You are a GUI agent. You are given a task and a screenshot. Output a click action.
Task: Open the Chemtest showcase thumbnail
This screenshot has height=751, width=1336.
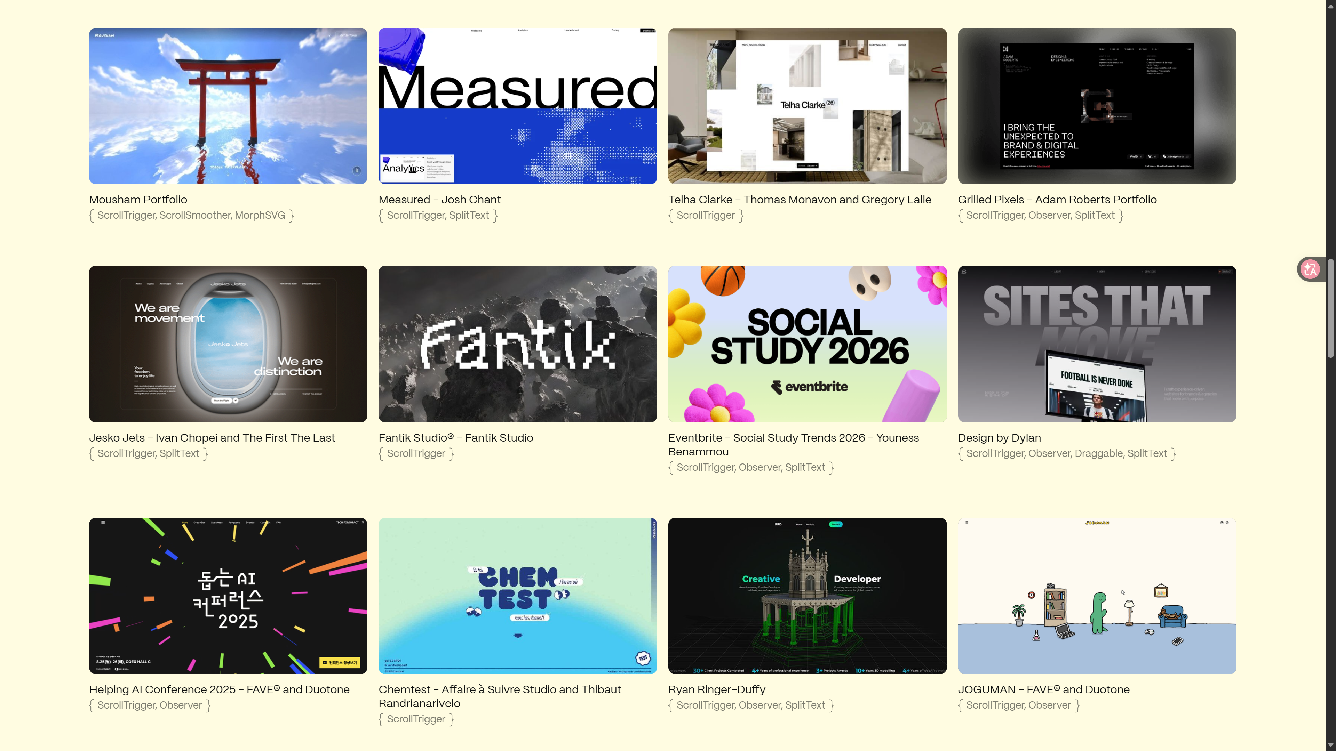(517, 596)
